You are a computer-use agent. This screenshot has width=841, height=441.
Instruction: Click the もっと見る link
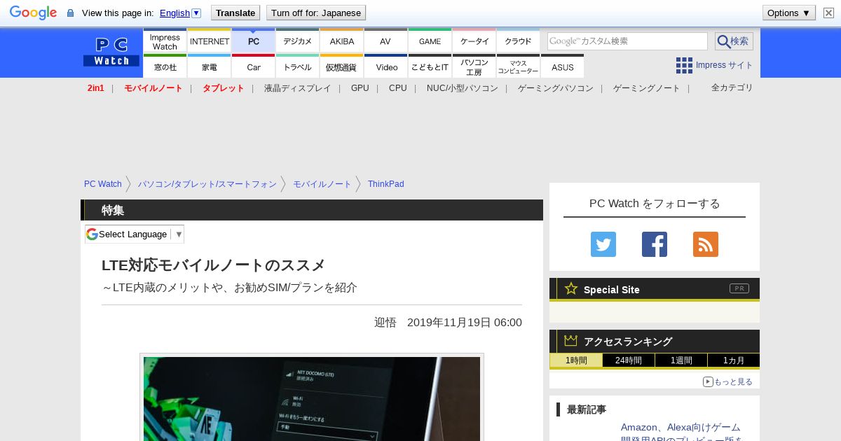[x=733, y=381]
